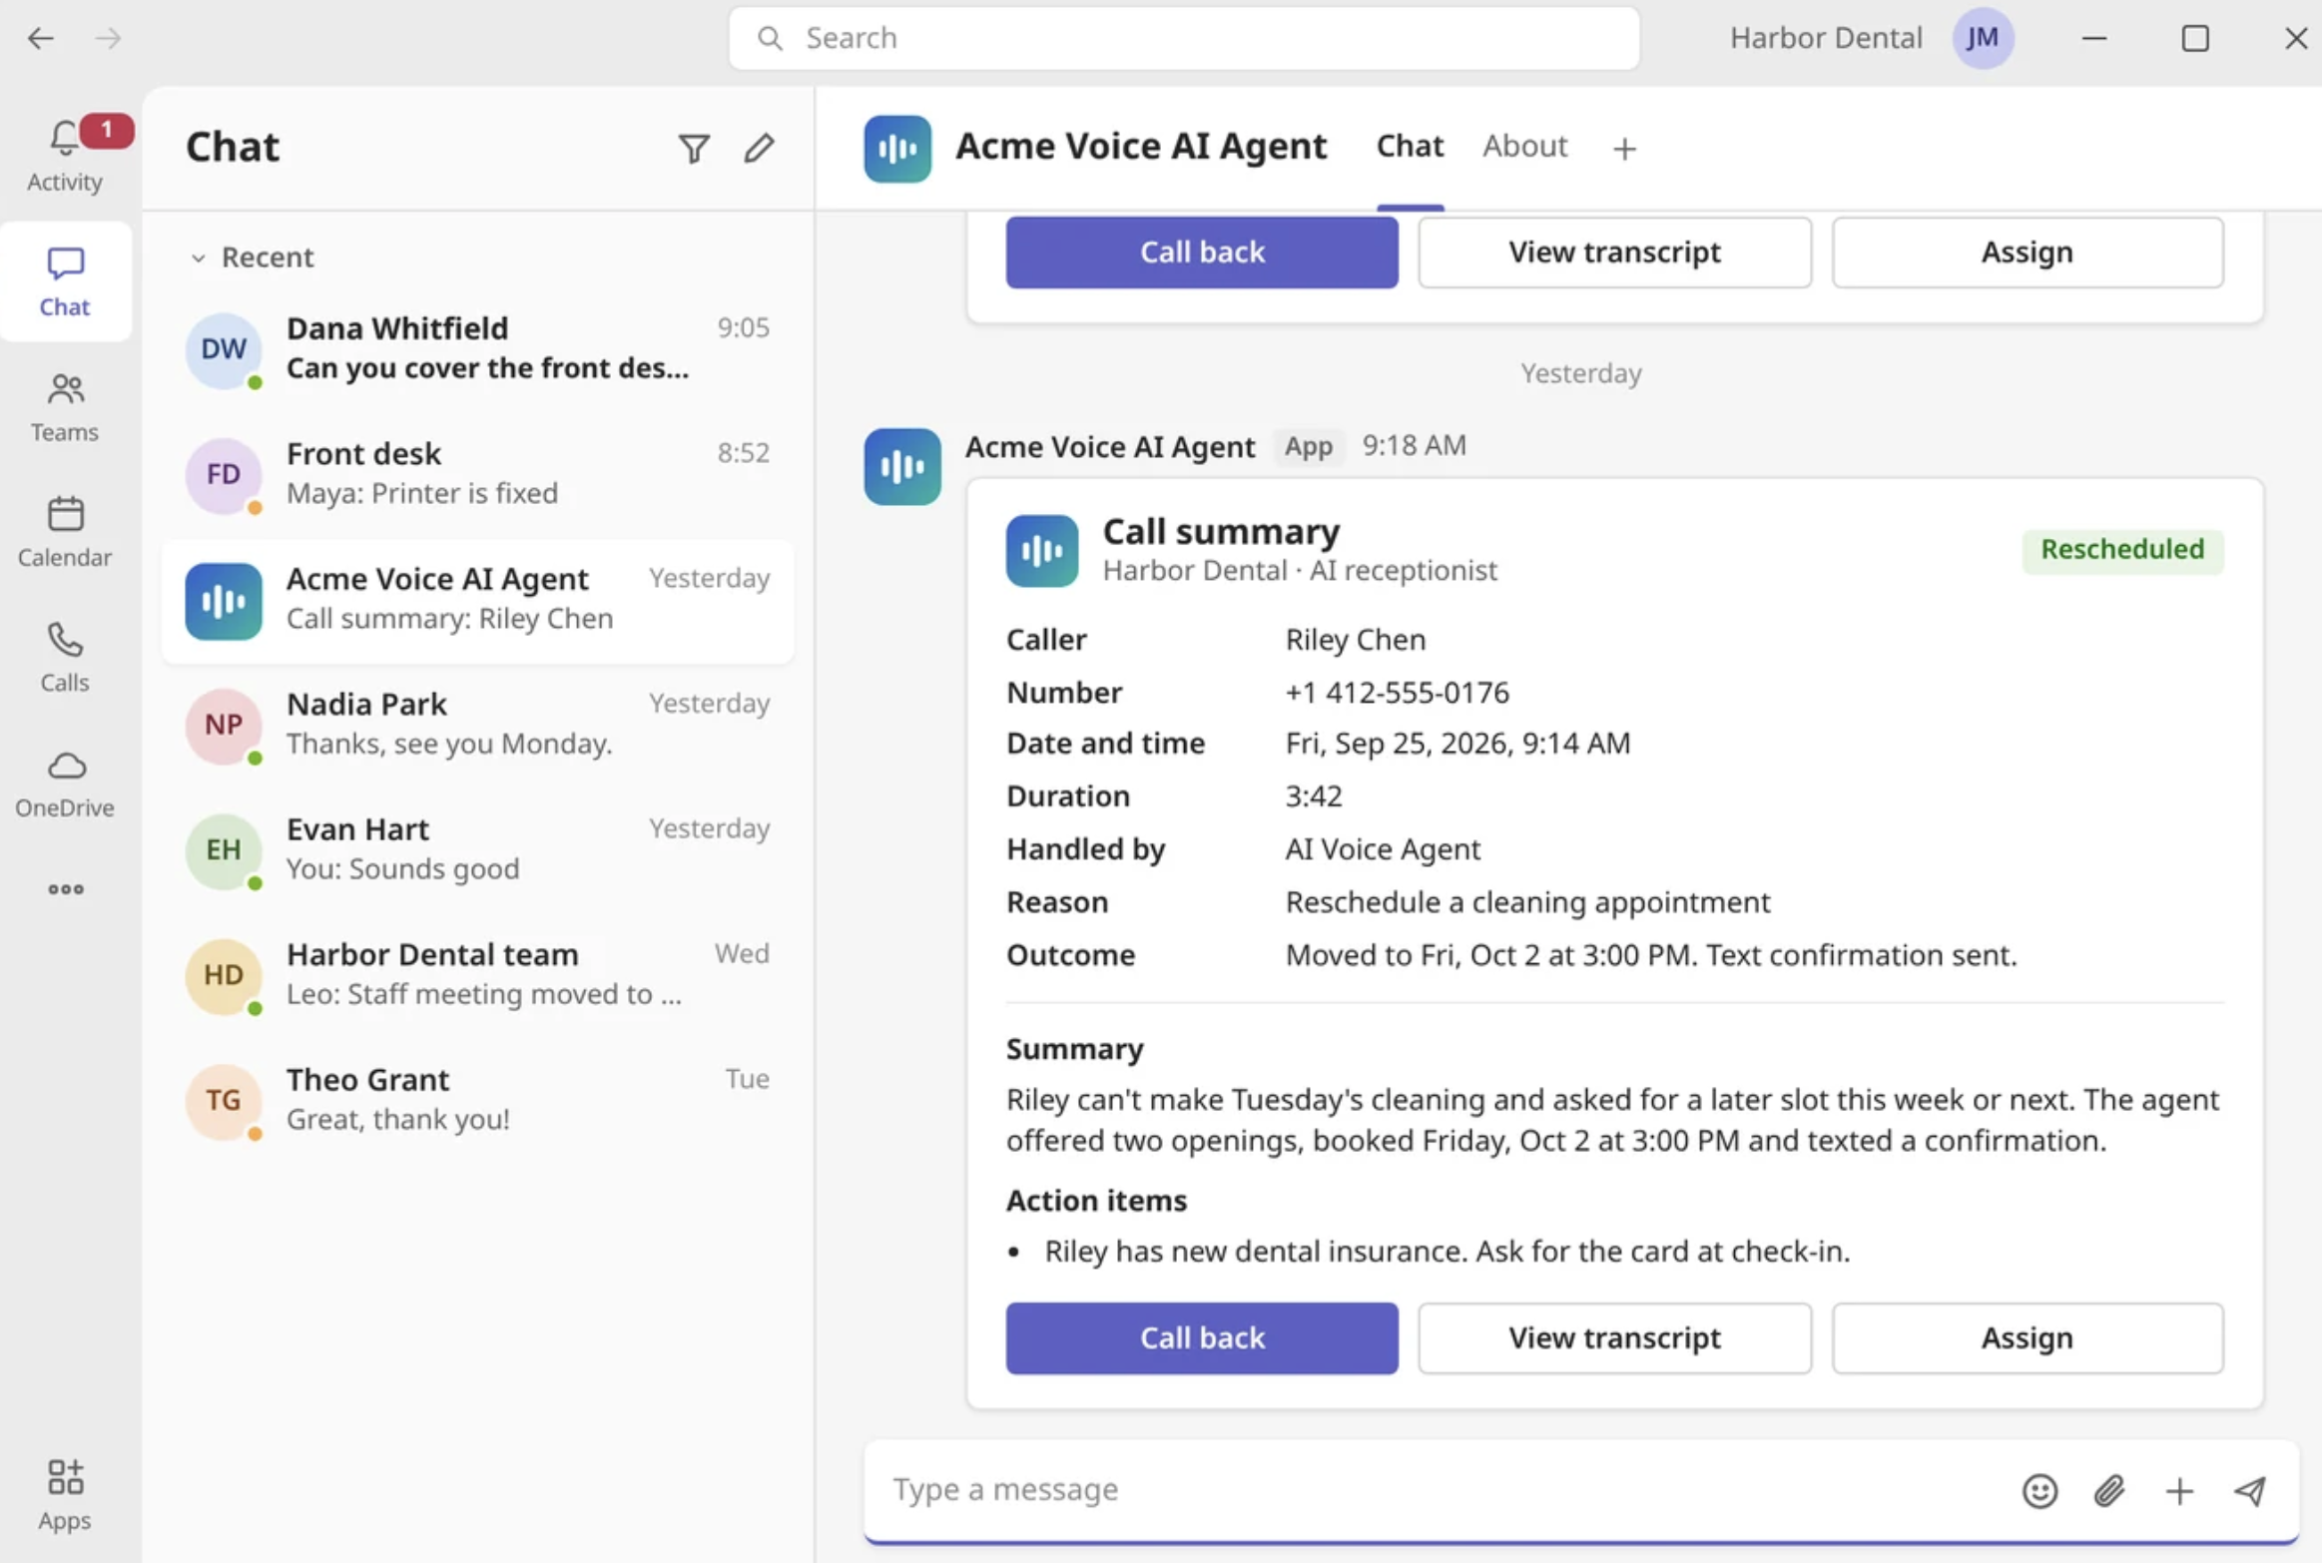Go back with the left arrow
This screenshot has height=1563, width=2322.
40,38
